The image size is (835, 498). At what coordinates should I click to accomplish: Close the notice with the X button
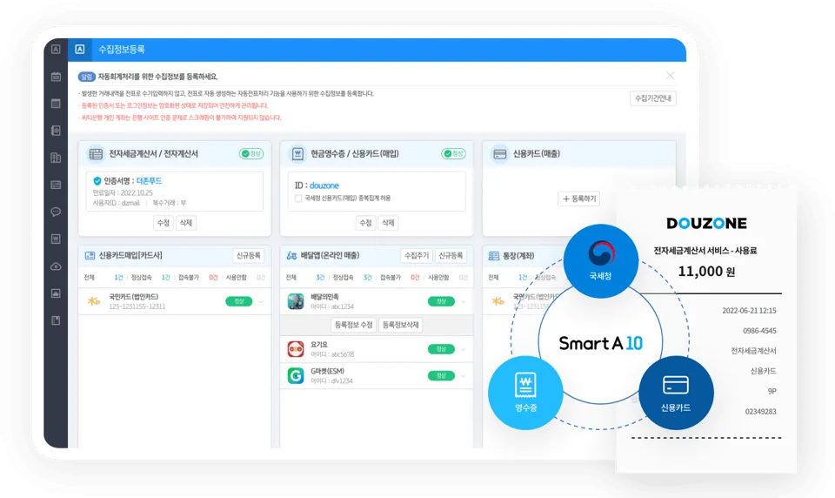tap(670, 76)
